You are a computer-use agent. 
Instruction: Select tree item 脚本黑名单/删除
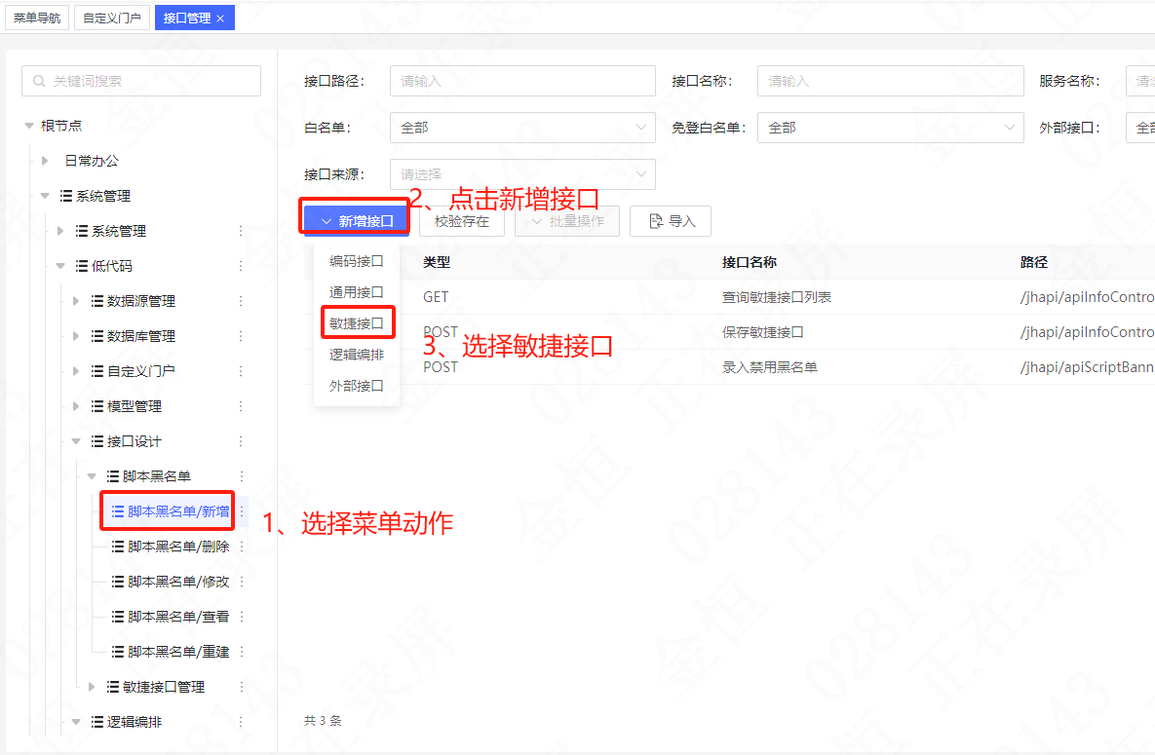[x=178, y=547]
